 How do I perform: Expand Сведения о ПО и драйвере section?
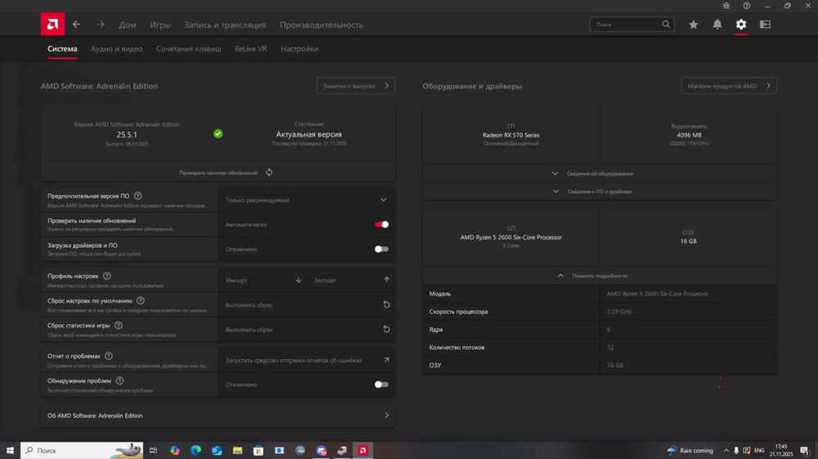pyautogui.click(x=600, y=191)
